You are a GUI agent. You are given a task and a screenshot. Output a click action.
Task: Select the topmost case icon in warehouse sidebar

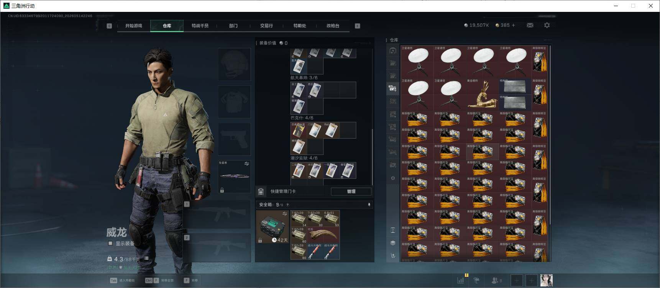[392, 51]
